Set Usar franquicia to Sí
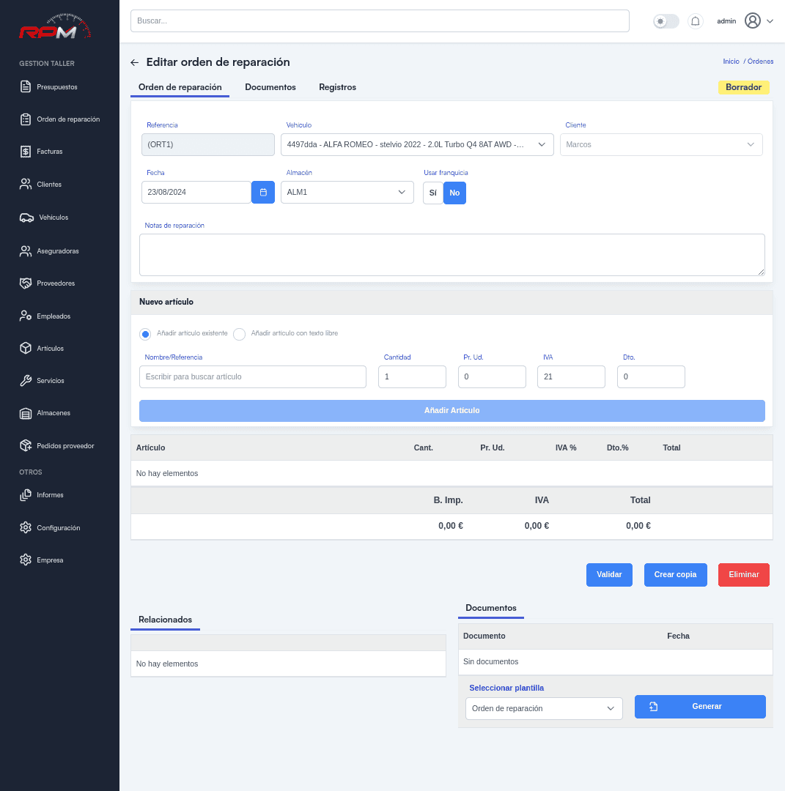Viewport: 785px width, 791px height. [x=432, y=193]
